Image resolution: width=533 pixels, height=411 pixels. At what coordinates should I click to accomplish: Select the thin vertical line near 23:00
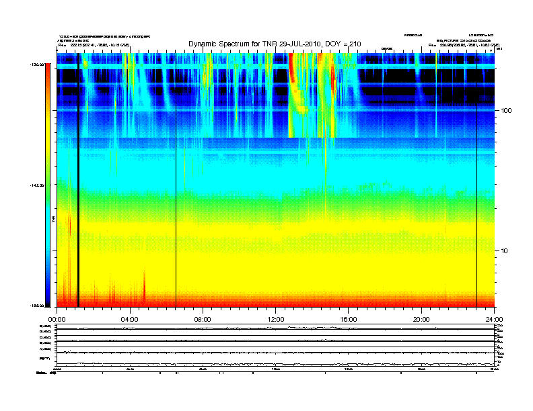coord(476,180)
